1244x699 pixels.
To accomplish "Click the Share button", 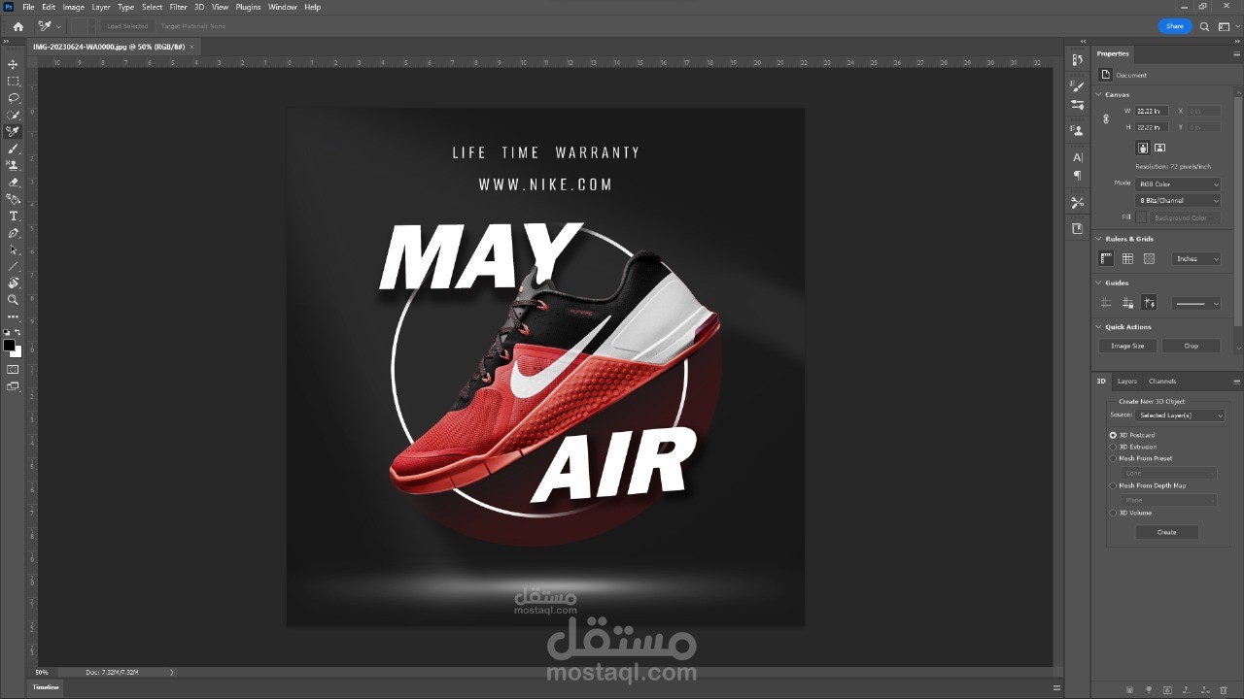I will (1175, 26).
